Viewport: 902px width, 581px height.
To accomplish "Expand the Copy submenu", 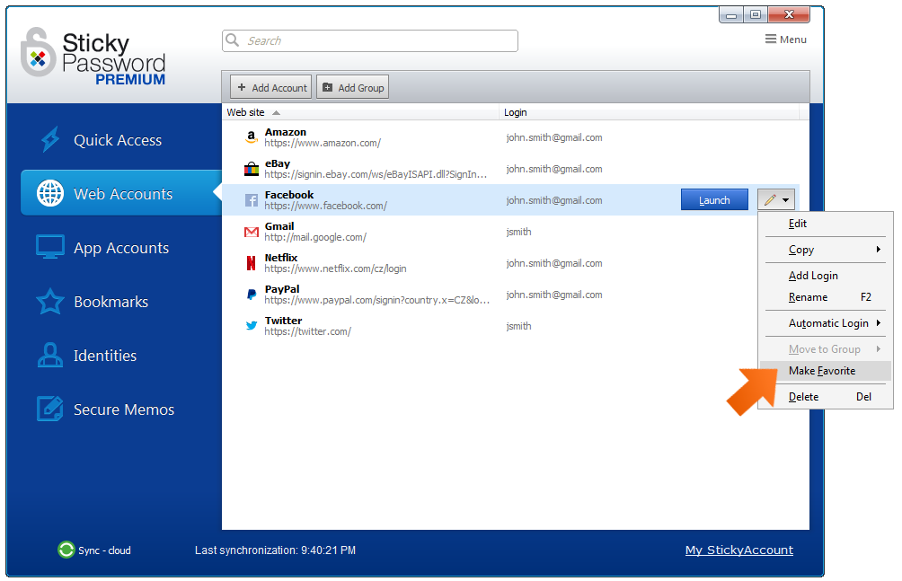I will (x=879, y=249).
